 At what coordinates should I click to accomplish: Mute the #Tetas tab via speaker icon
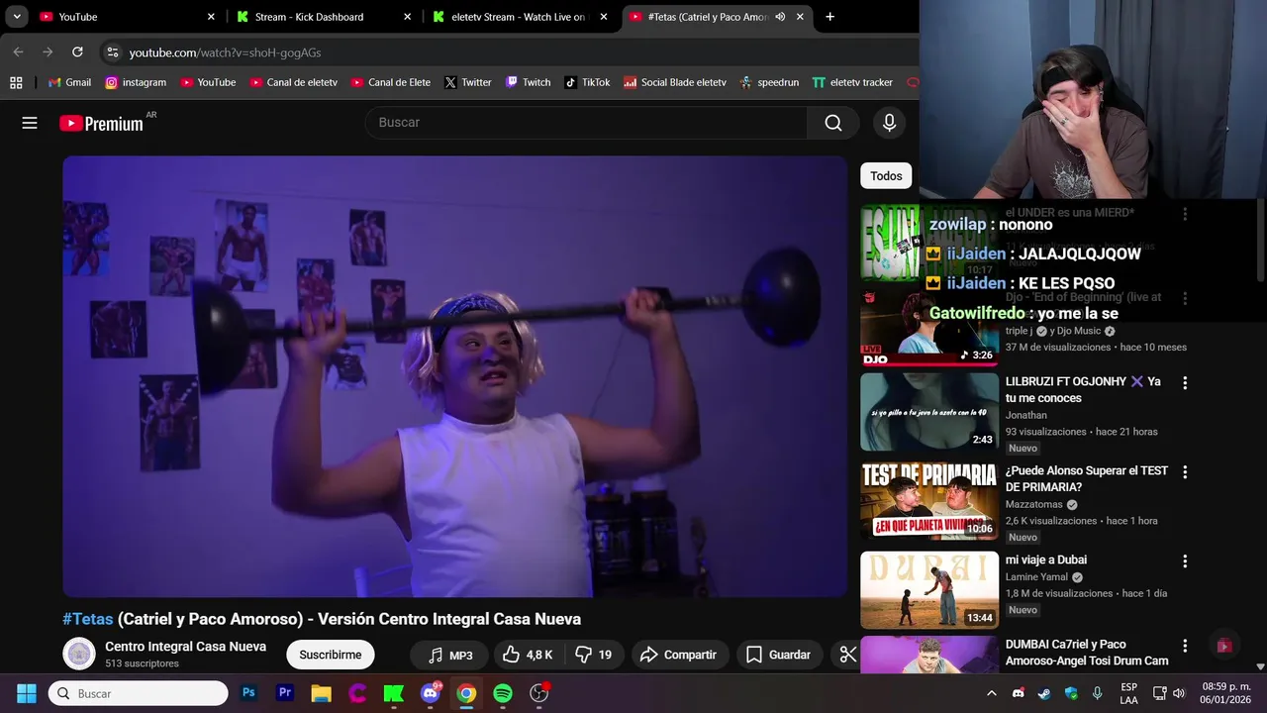click(780, 17)
